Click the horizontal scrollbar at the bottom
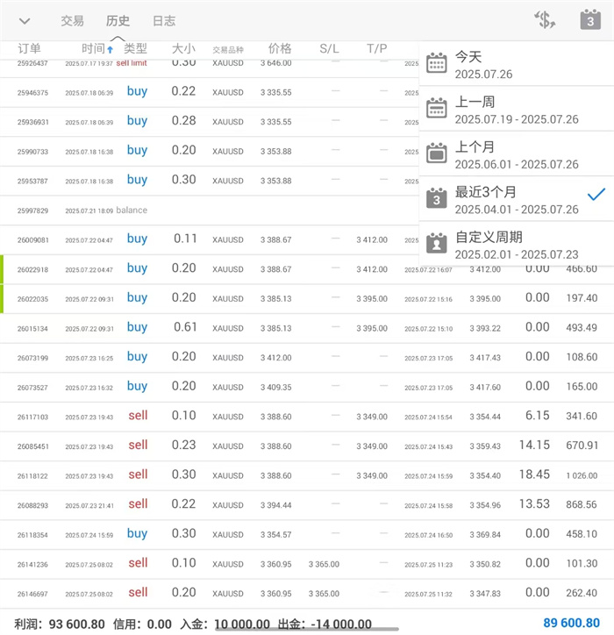 (307, 629)
